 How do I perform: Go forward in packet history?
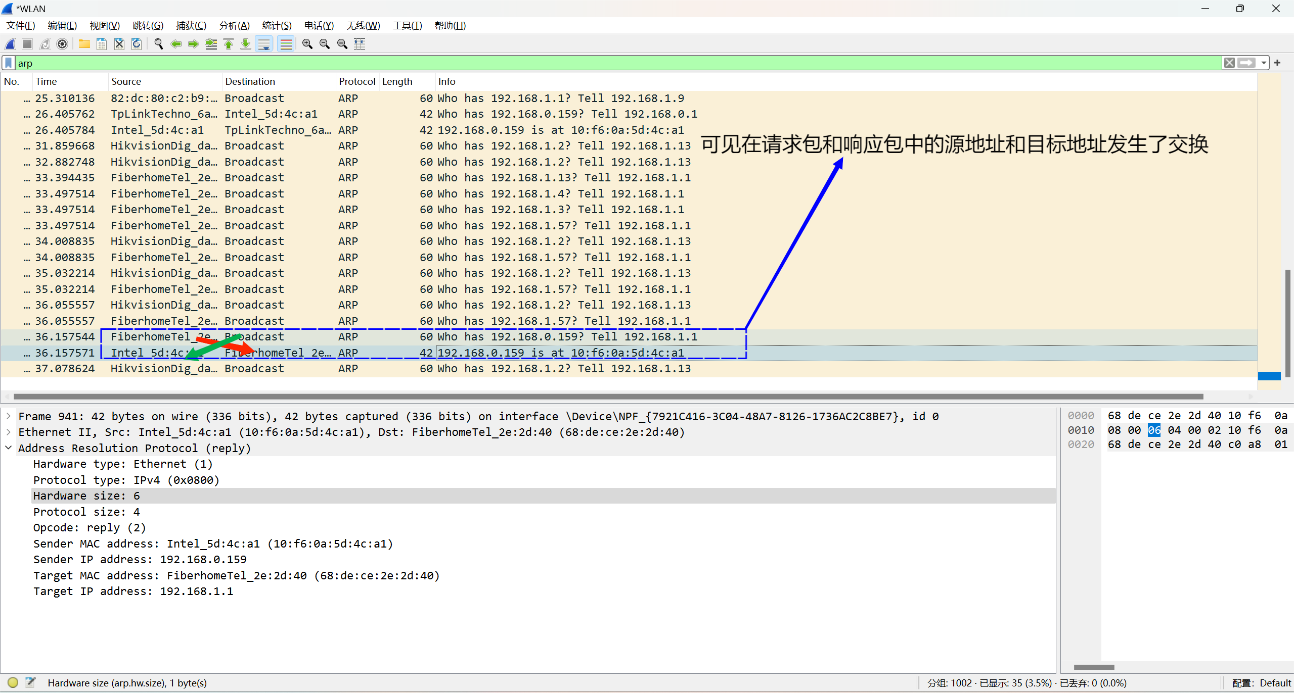point(193,44)
